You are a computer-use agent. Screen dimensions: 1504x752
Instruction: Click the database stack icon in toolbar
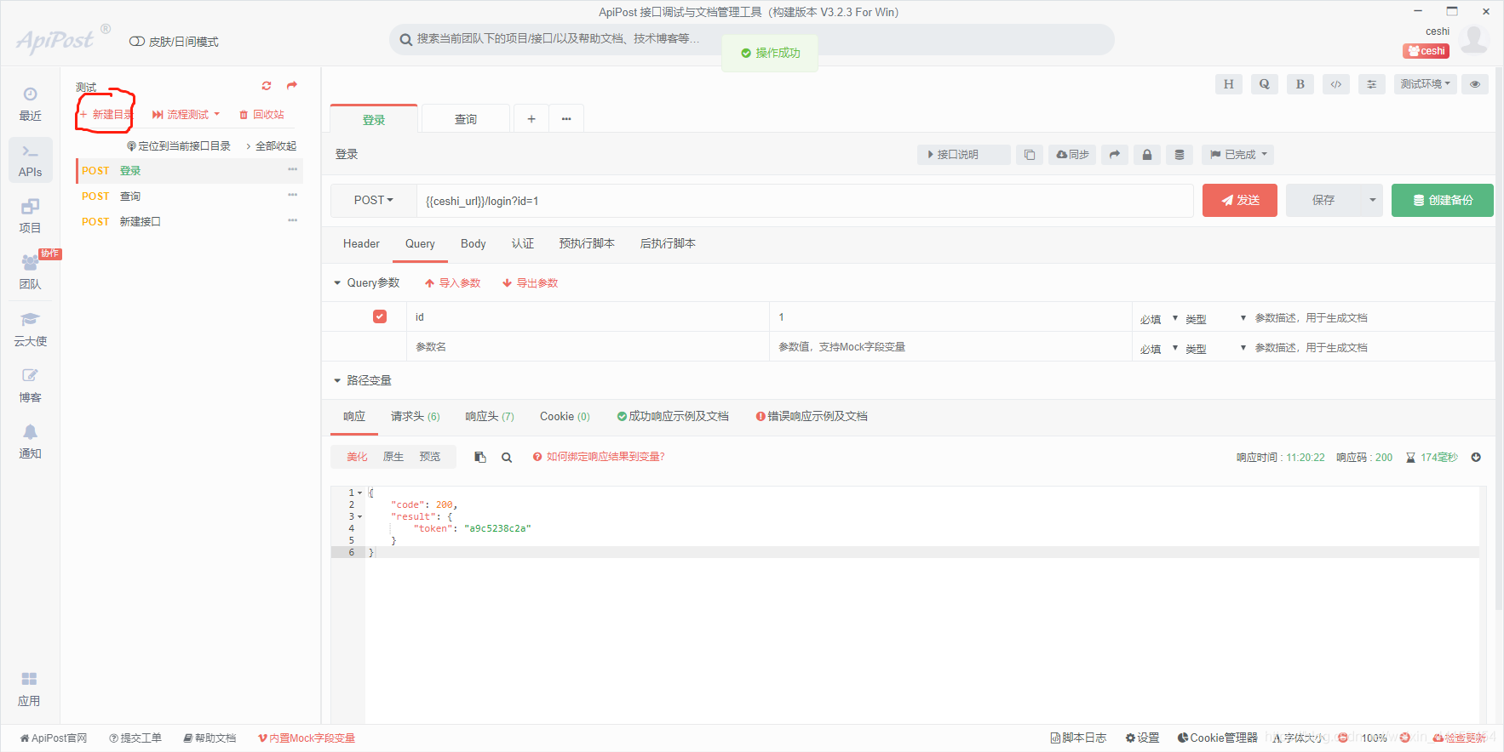coord(1179,154)
